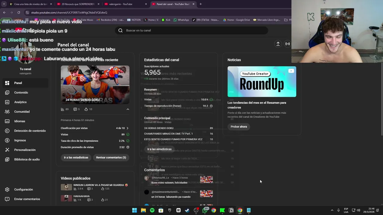Click the comments icon showing 5
The image size is (383, 215).
point(75,109)
